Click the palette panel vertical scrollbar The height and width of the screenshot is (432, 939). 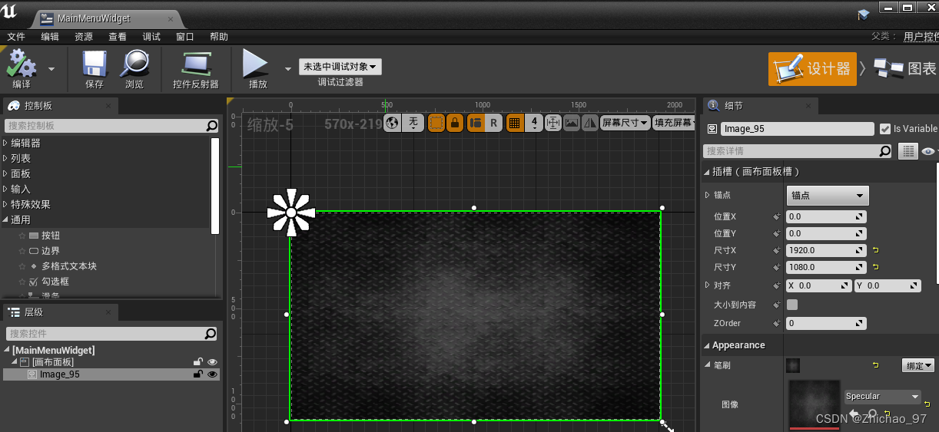(x=215, y=185)
